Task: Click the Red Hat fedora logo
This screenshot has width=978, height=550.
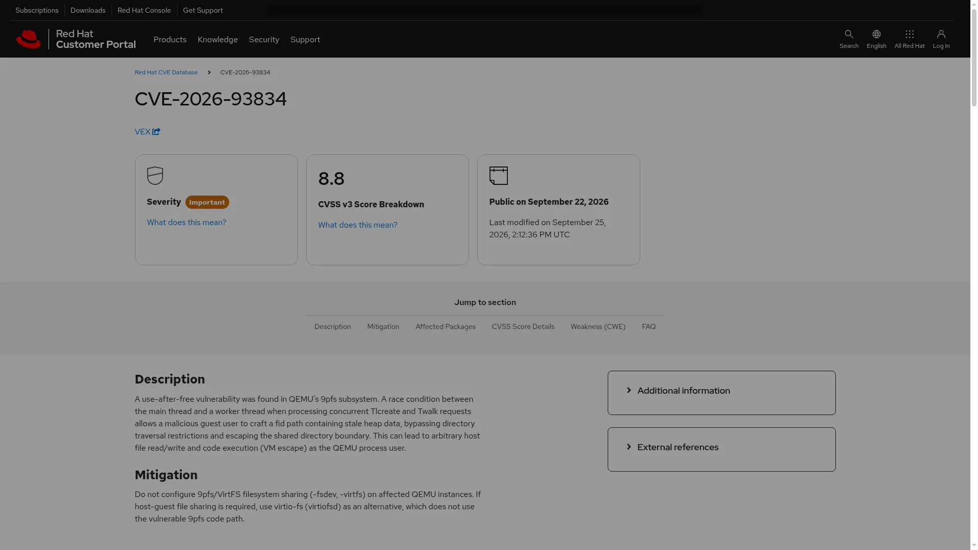Action: point(29,39)
